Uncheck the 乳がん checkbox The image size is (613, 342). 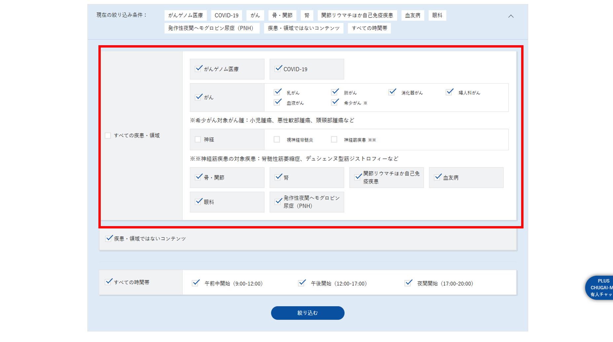click(278, 92)
